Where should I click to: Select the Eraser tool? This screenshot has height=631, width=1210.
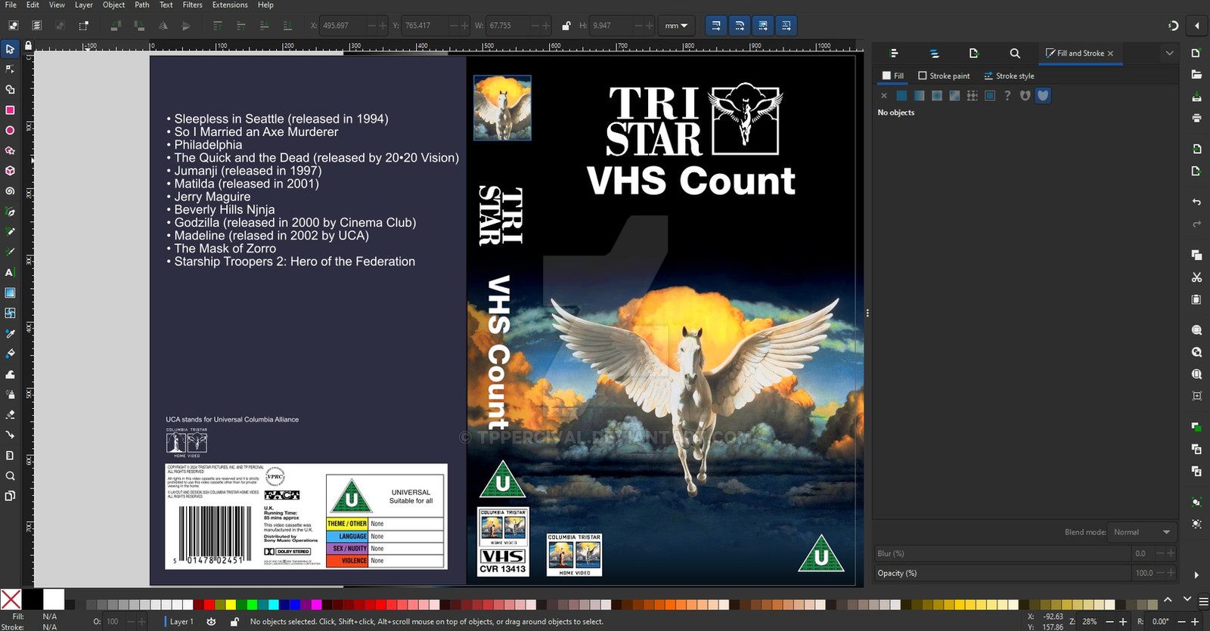(x=10, y=415)
